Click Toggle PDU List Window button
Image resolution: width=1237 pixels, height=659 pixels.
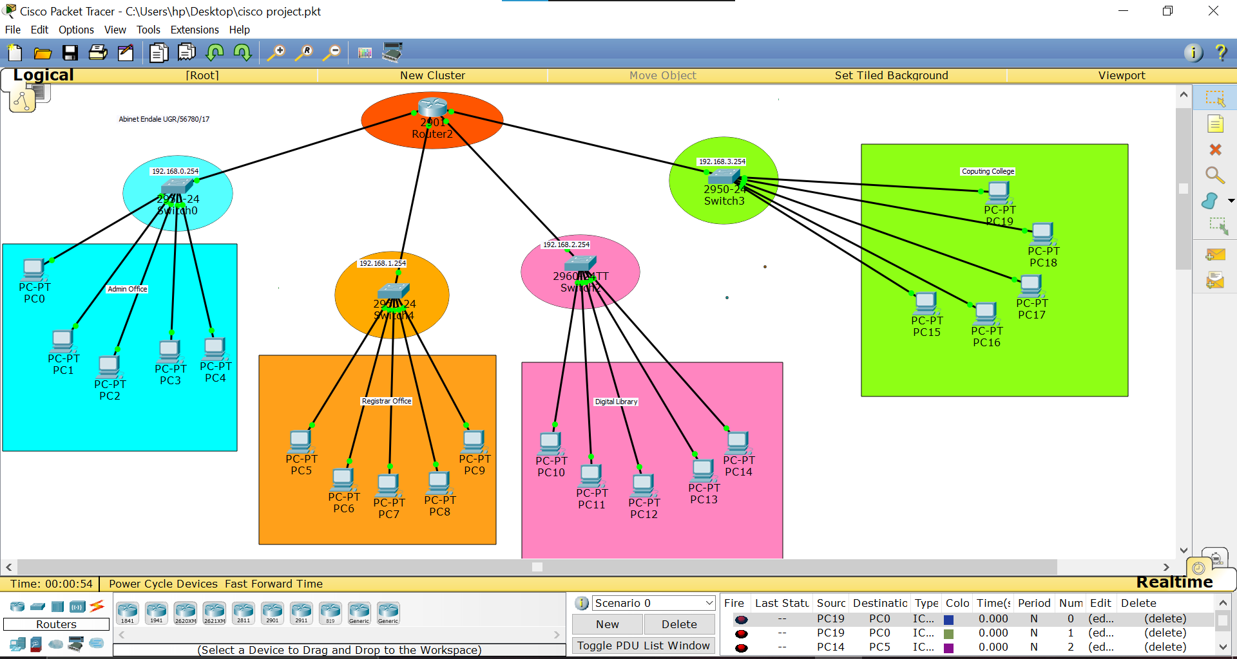[644, 645]
